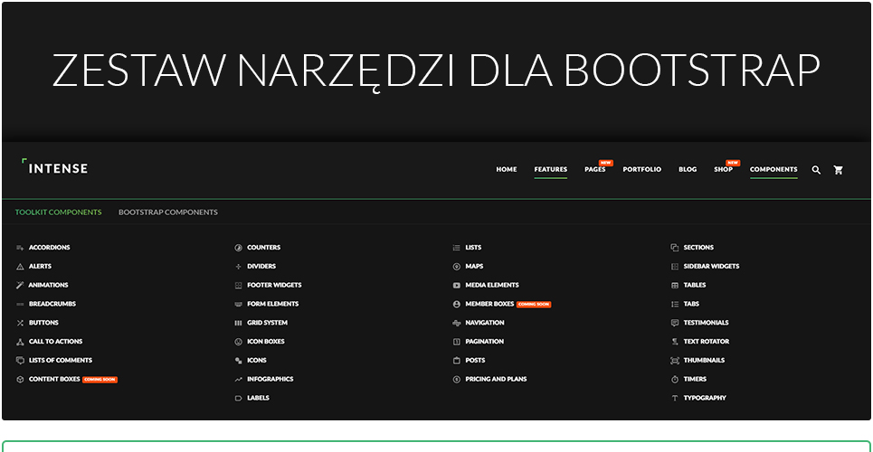The width and height of the screenshot is (873, 452).
Task: Click the icon beside Thumbnails
Action: coord(675,361)
